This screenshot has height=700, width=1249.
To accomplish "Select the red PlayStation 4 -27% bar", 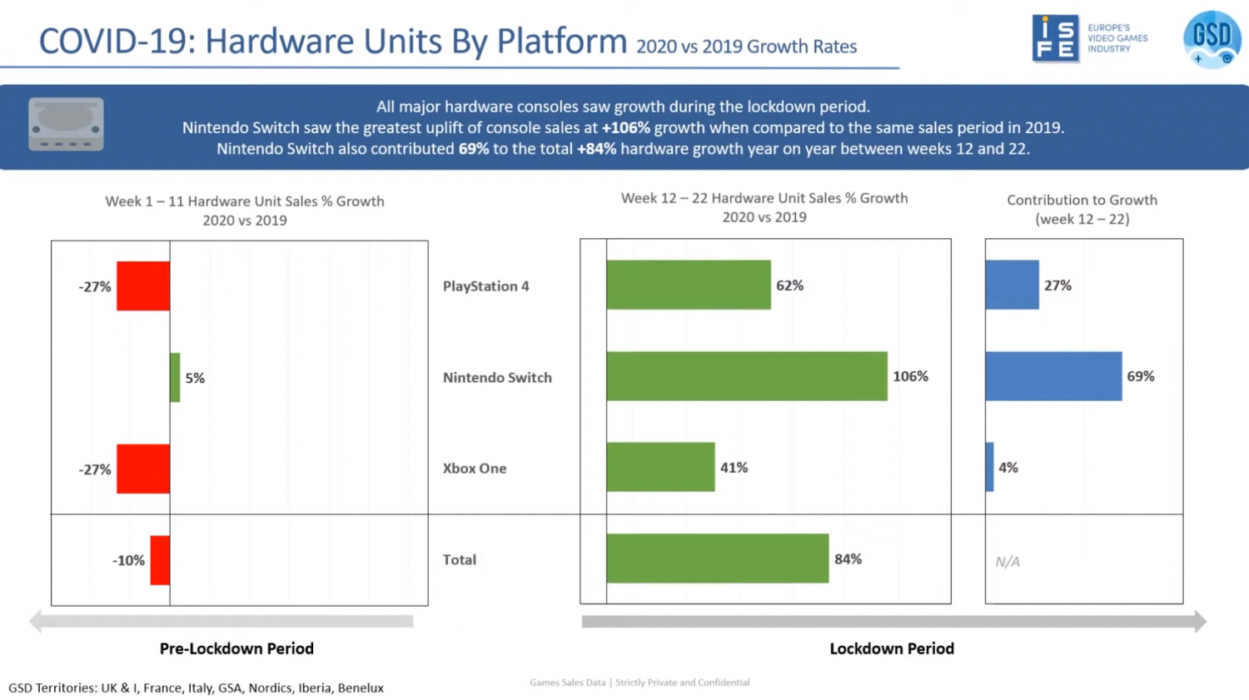I will pos(143,286).
